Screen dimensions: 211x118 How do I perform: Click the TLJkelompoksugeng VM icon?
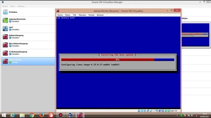click(5, 53)
